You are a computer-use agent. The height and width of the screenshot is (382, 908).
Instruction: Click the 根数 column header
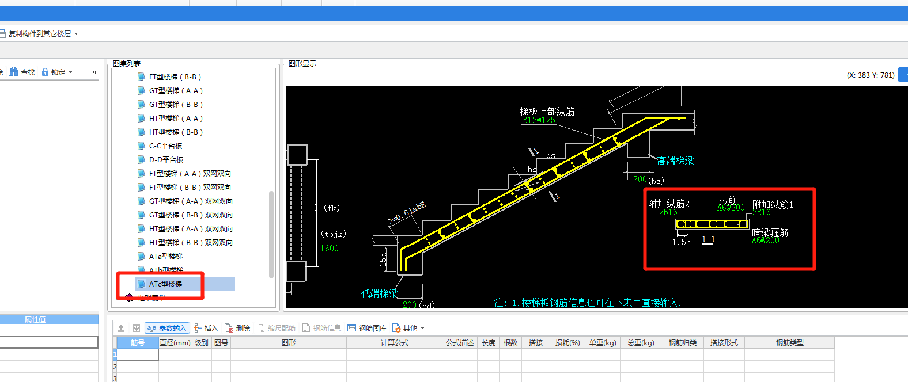tap(510, 342)
